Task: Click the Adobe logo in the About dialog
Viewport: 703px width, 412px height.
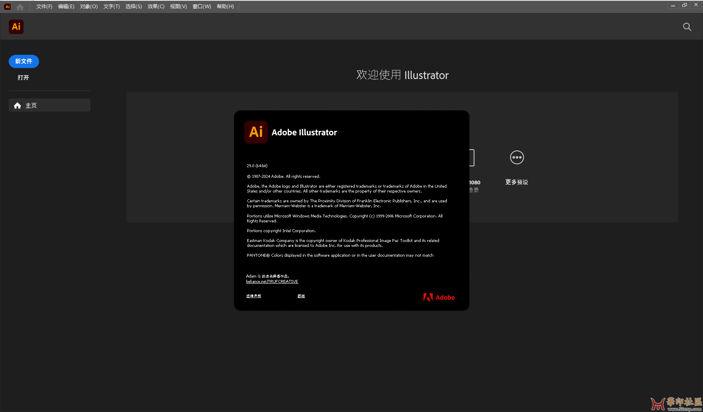Action: click(x=439, y=298)
